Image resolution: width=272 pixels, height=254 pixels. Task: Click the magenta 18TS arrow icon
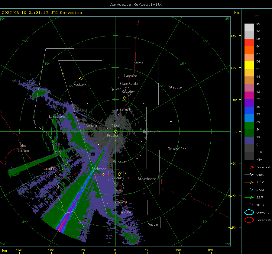pos(249,205)
